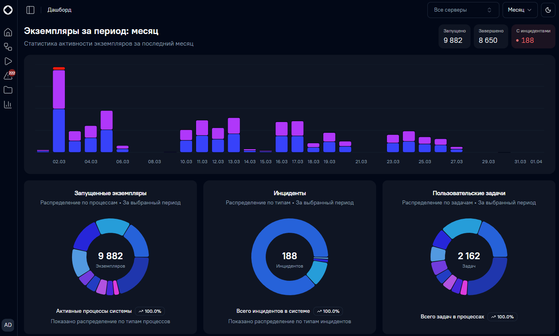Click the red incident segment atop 02.03 bar
This screenshot has height=336, width=559.
59,68
